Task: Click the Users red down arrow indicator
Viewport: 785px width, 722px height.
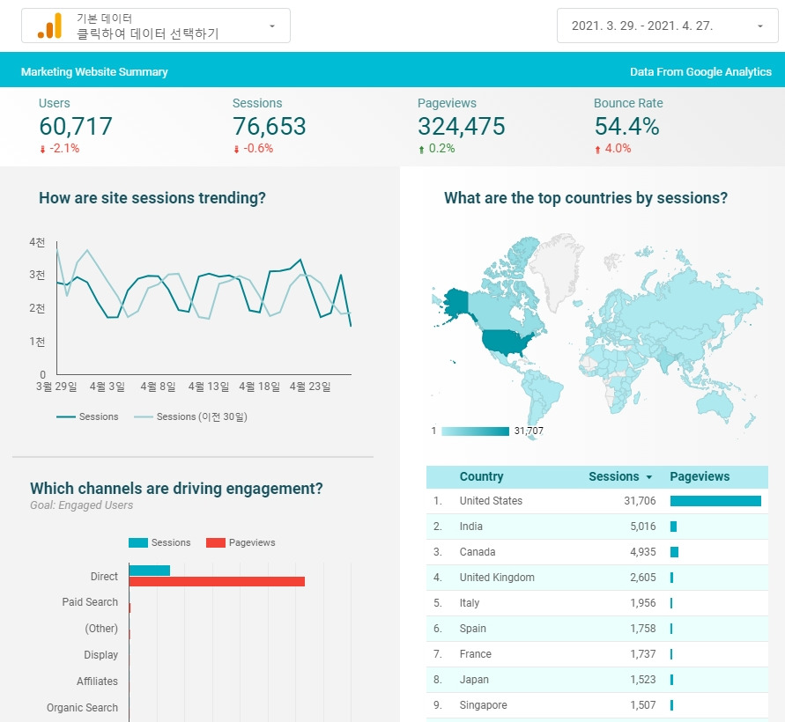Action: pyautogui.click(x=42, y=149)
